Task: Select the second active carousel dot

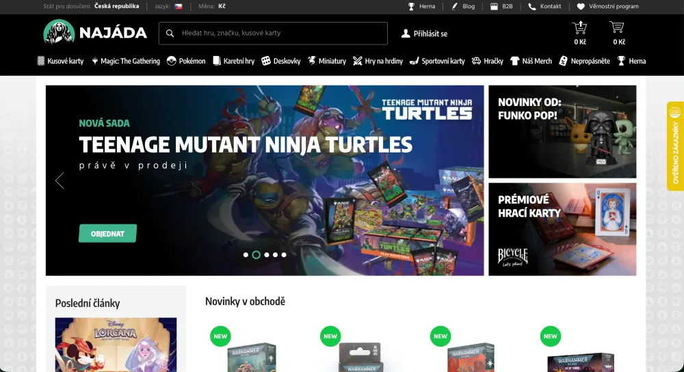Action: click(256, 254)
